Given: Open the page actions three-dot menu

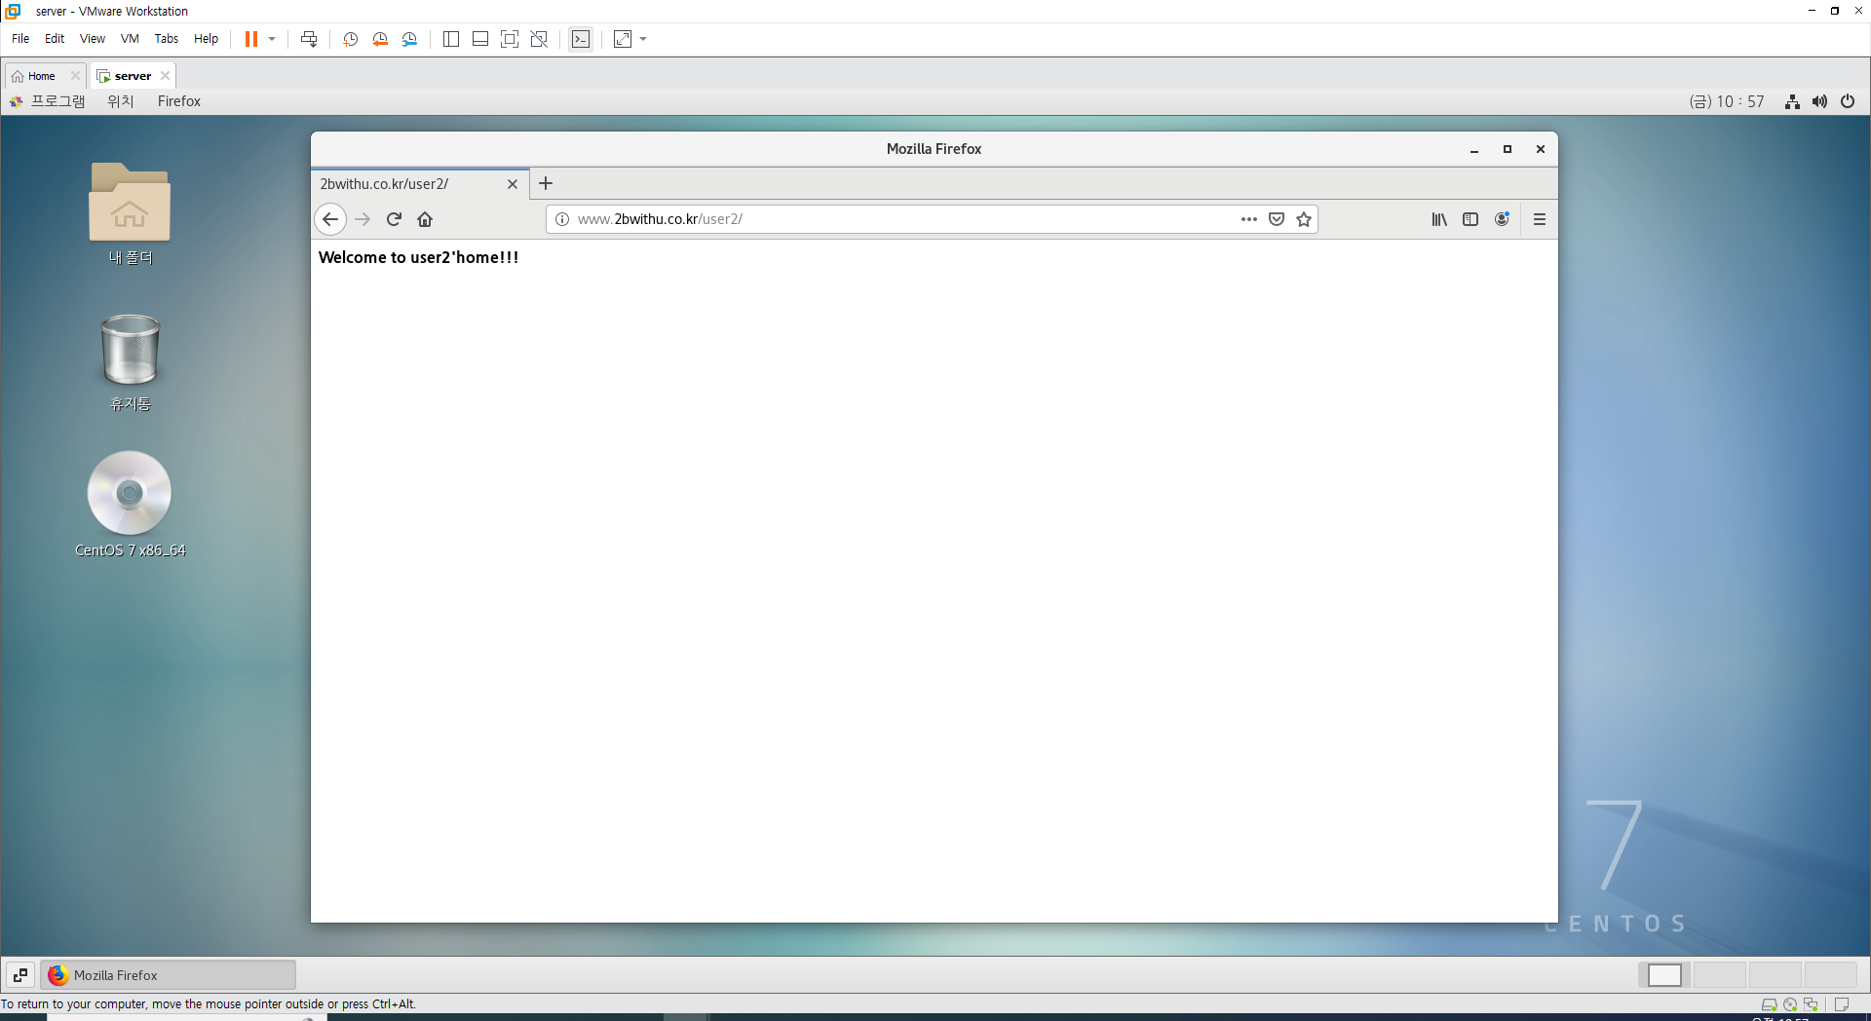Looking at the screenshot, I should [x=1249, y=219].
